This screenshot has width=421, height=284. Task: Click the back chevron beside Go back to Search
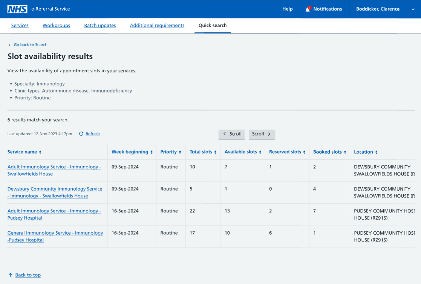(x=10, y=45)
